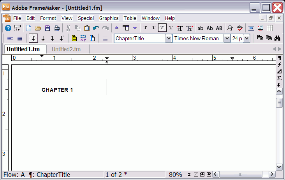Open Find with the binoculars icon
Screen dimensions: 285x180
[x=277, y=38]
